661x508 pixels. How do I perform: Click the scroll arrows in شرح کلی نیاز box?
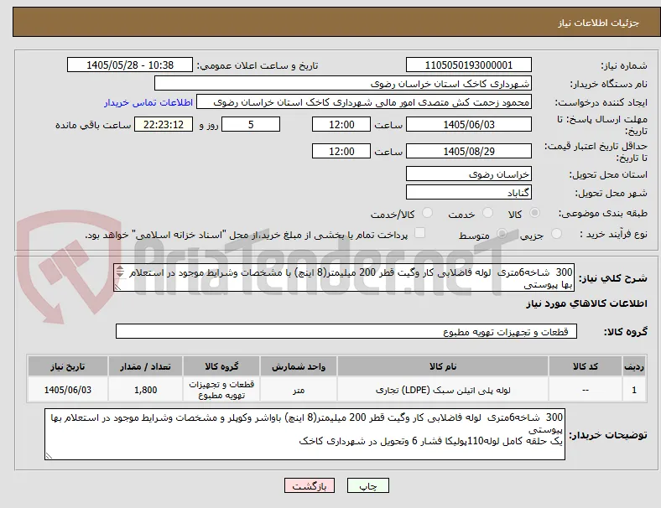[x=120, y=272]
